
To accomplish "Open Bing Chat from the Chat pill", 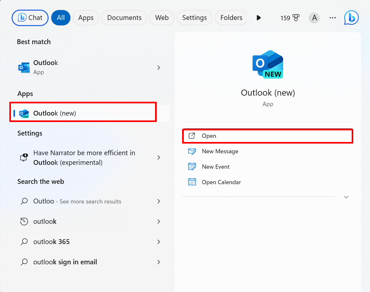I will point(30,18).
